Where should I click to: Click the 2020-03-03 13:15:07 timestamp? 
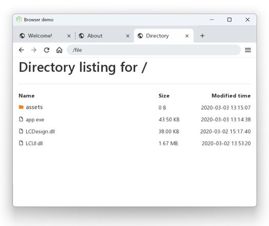(226, 108)
